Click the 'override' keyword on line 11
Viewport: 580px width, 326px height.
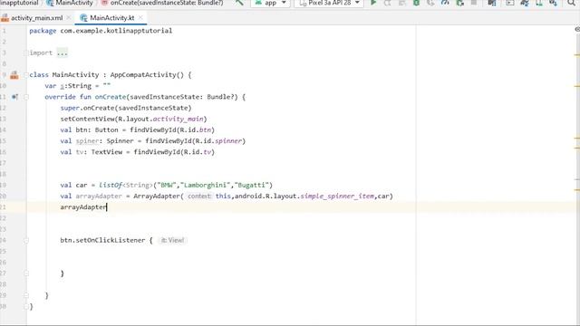click(61, 97)
